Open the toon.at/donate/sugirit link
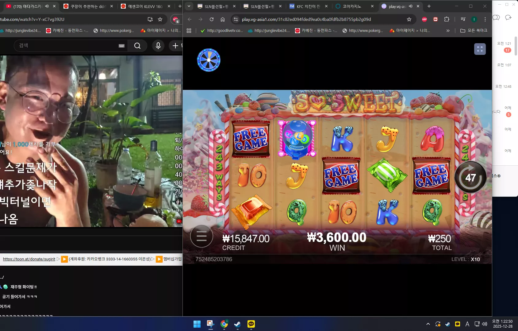This screenshot has width=518, height=331. point(29,259)
